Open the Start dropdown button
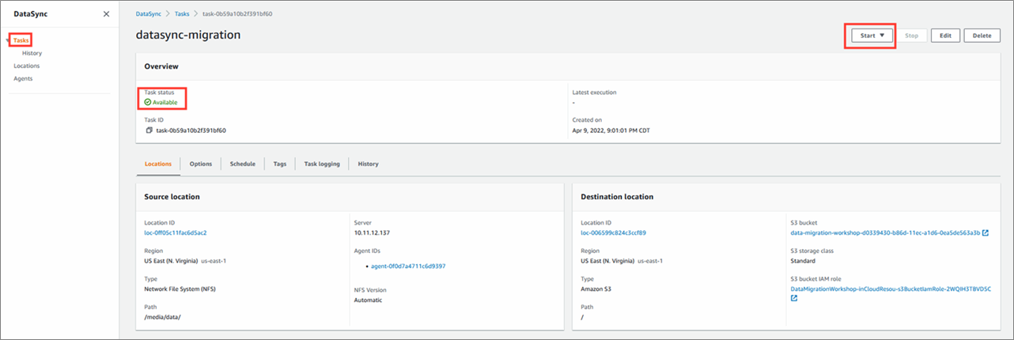 [872, 36]
